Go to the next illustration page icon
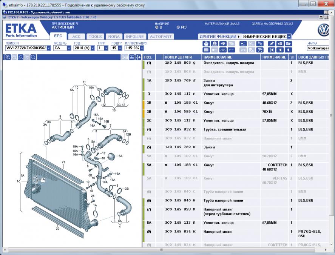This screenshot has width=335, height=255. point(288,44)
